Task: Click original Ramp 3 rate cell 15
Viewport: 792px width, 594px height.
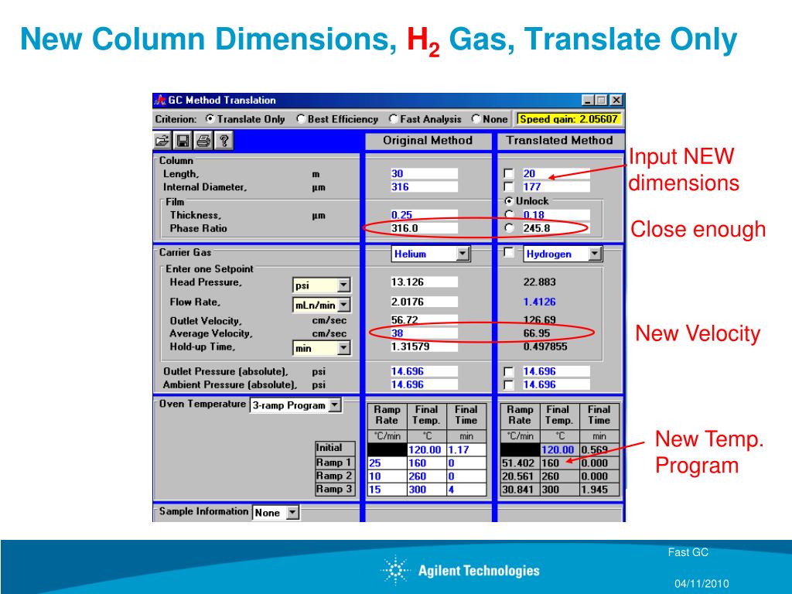Action: pos(387,489)
